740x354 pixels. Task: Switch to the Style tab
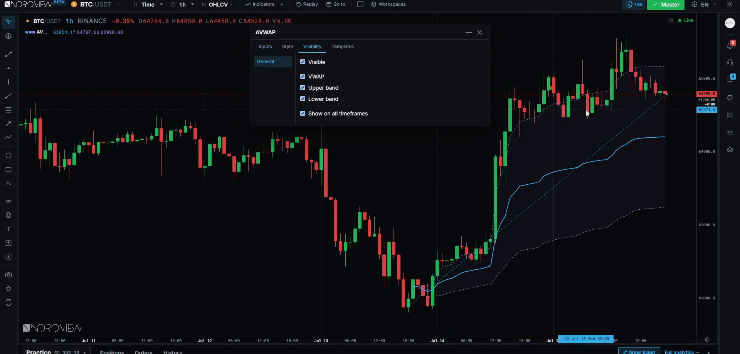click(288, 47)
